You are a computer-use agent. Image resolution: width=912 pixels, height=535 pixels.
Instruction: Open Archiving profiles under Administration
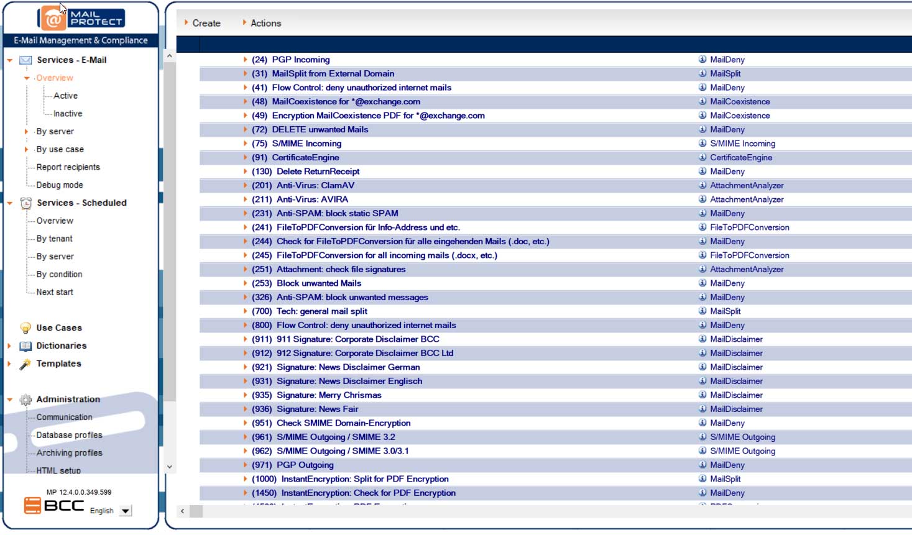tap(69, 454)
